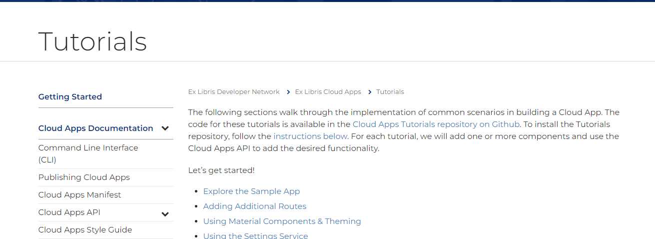Click breadcrumb arrow after Ex Libris Developer Network
The image size is (655, 239).
tap(288, 92)
